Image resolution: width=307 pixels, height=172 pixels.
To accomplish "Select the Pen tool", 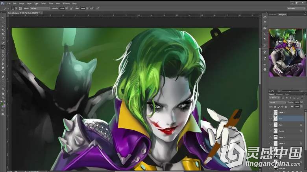I will (3, 77).
